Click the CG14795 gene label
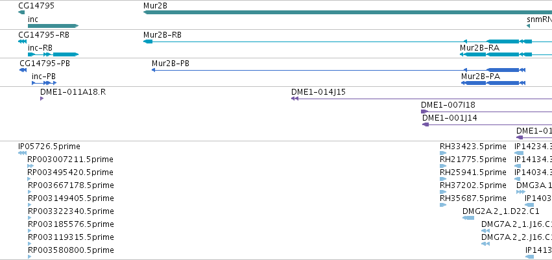 (36, 6)
